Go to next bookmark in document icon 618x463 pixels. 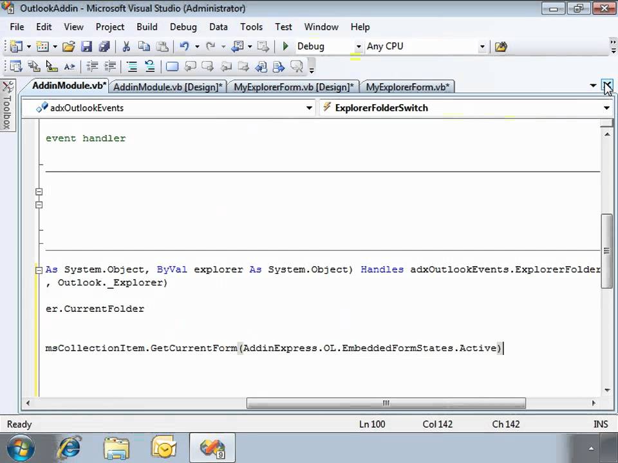279,66
